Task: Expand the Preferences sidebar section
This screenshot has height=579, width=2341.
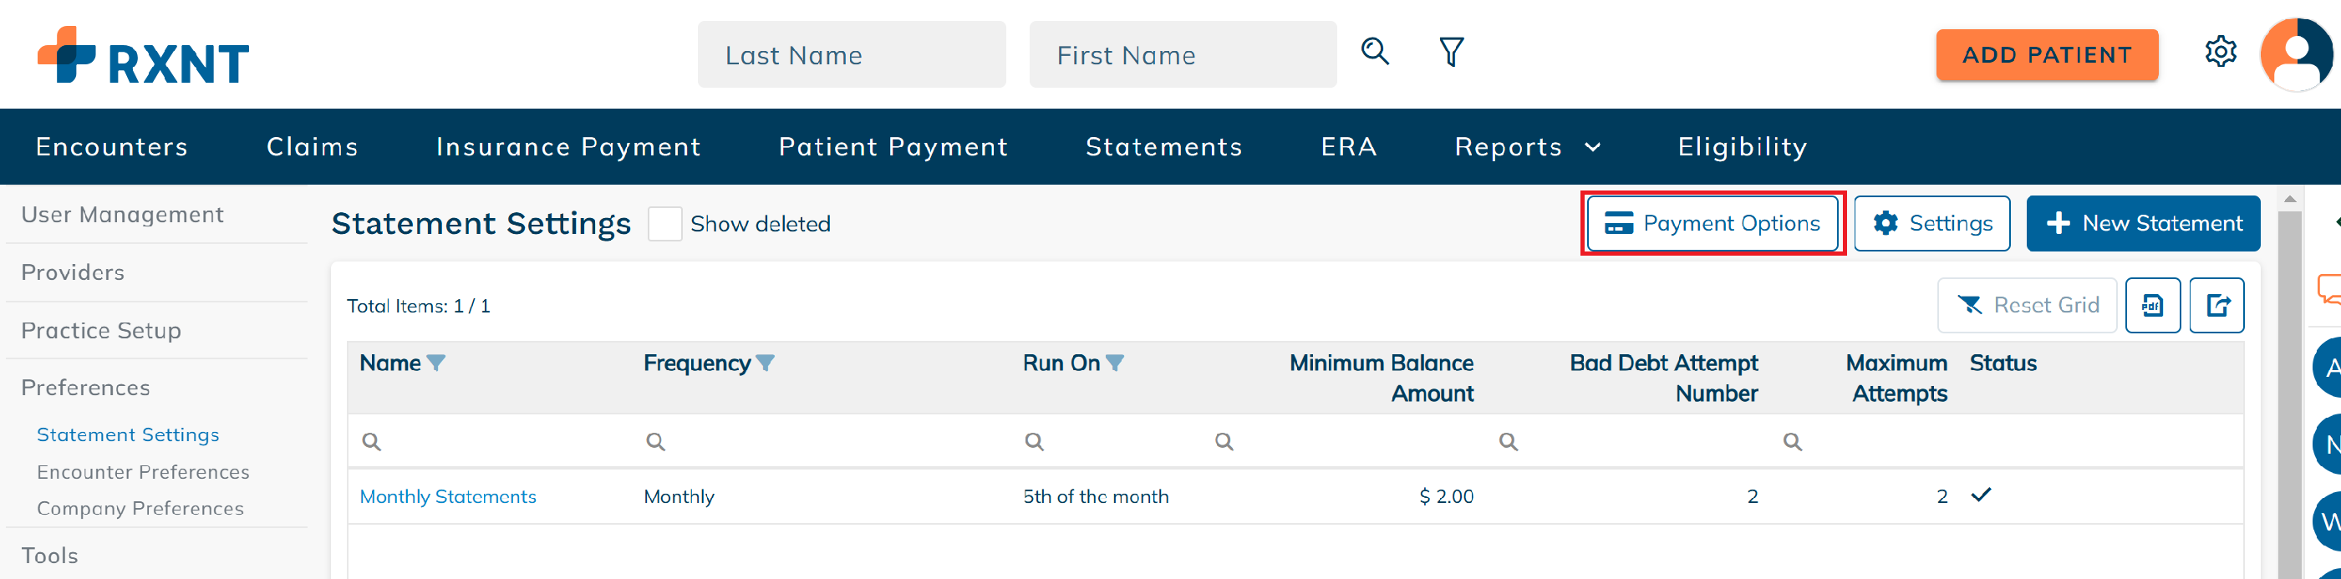Action: coord(85,389)
